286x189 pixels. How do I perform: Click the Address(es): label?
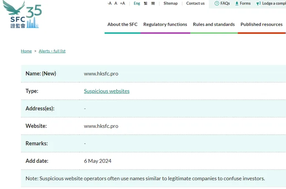tap(40, 108)
